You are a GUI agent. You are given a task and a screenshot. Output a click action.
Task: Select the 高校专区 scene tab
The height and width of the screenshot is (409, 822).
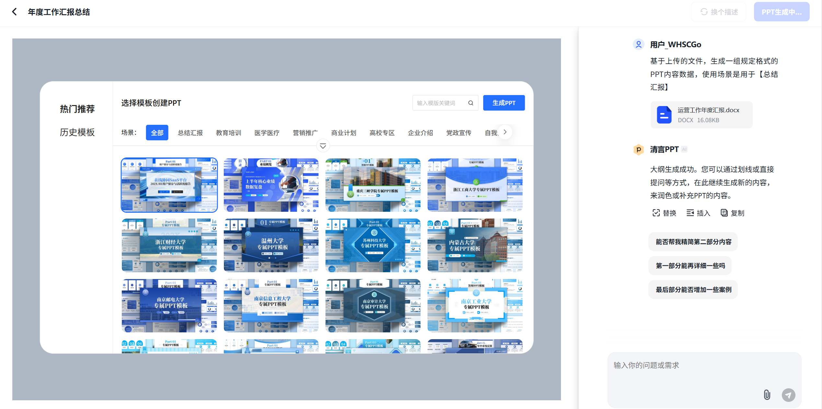382,133
